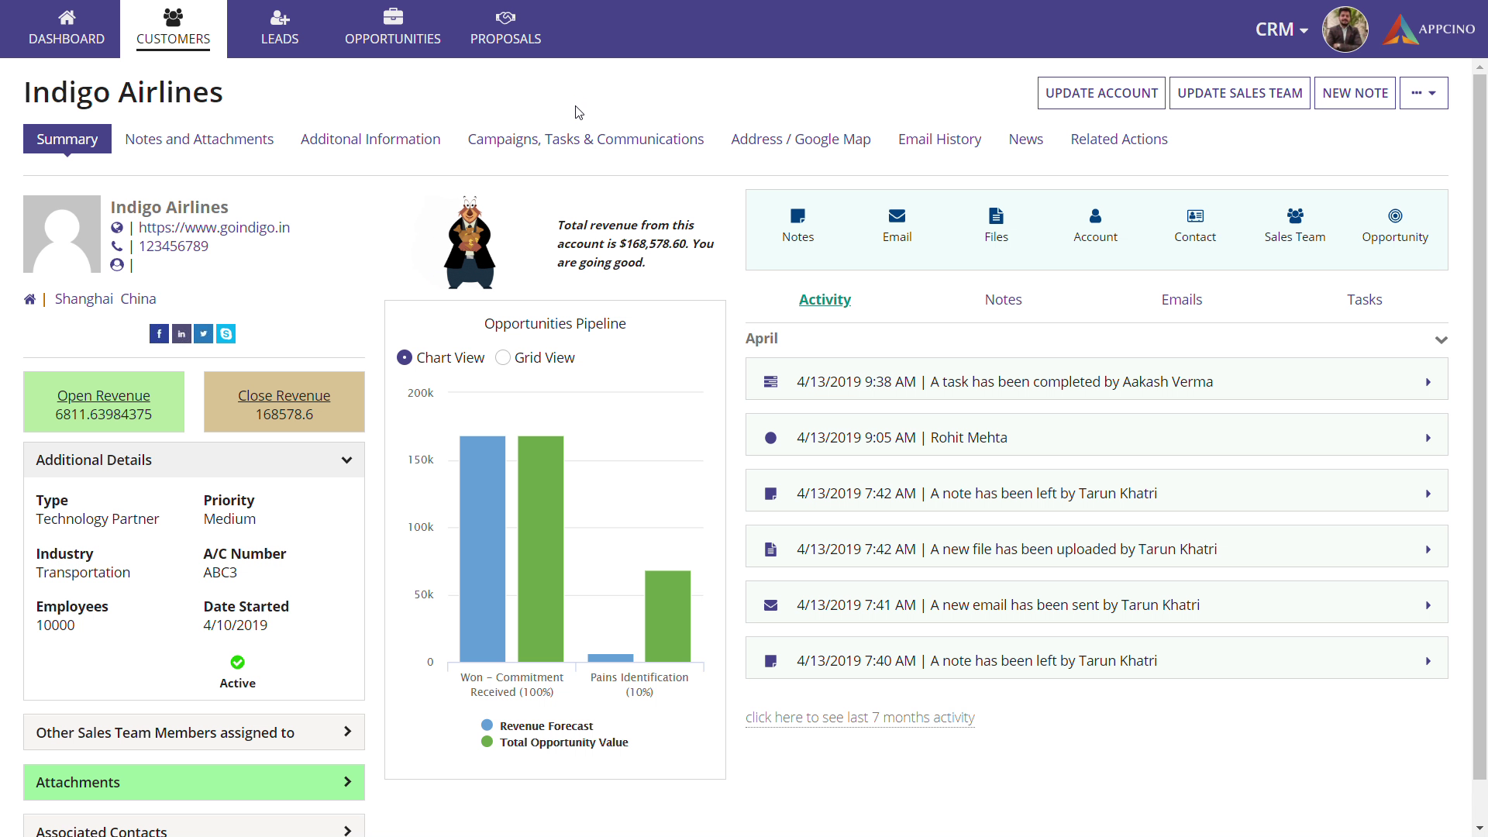
Task: Switch to the Email History tab
Action: (x=939, y=139)
